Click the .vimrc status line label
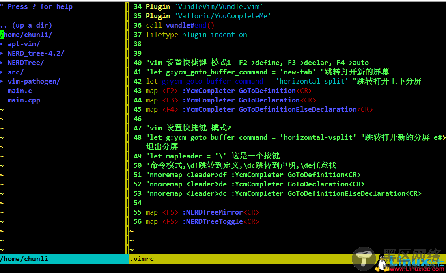 (142, 259)
